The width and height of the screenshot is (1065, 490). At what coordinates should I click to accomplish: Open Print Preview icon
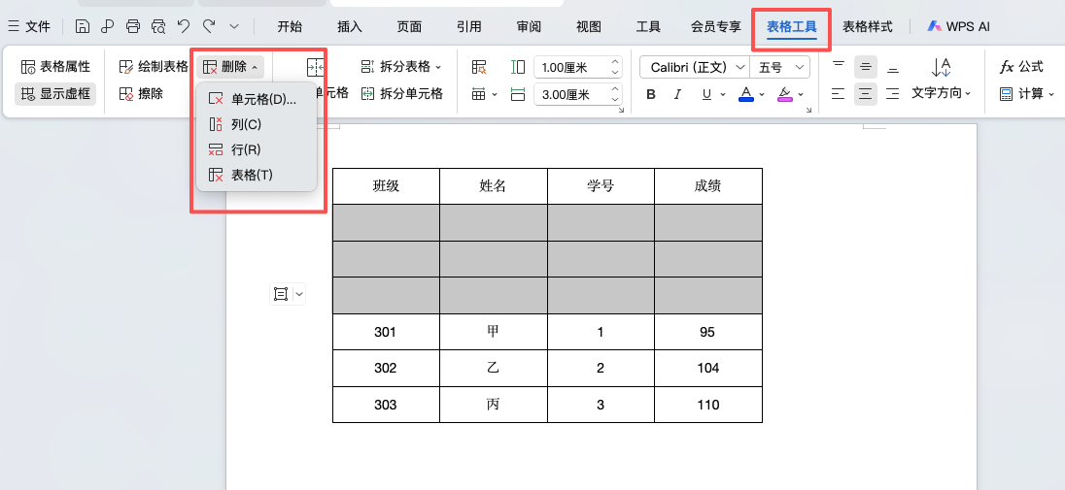click(158, 26)
